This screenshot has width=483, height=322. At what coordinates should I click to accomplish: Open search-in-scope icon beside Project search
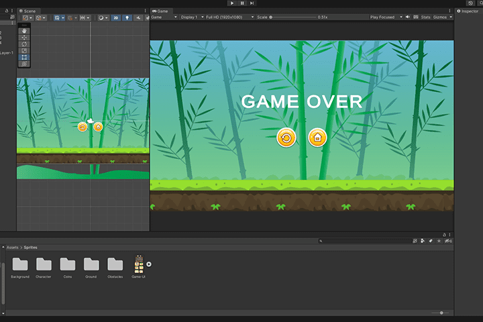pyautogui.click(x=415, y=241)
